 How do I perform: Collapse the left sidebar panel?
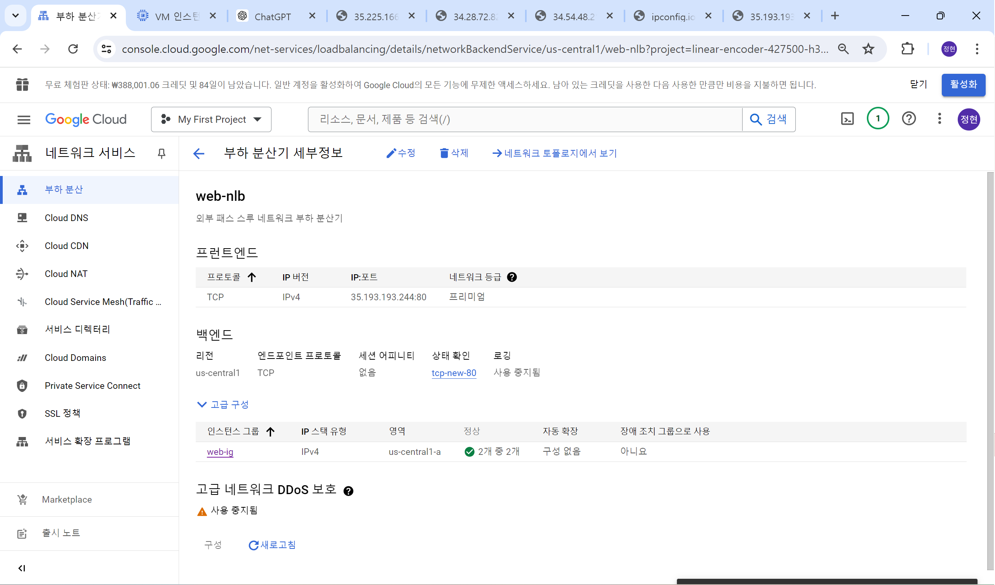point(22,568)
